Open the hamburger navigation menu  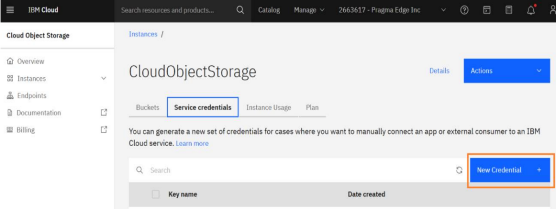click(x=10, y=10)
